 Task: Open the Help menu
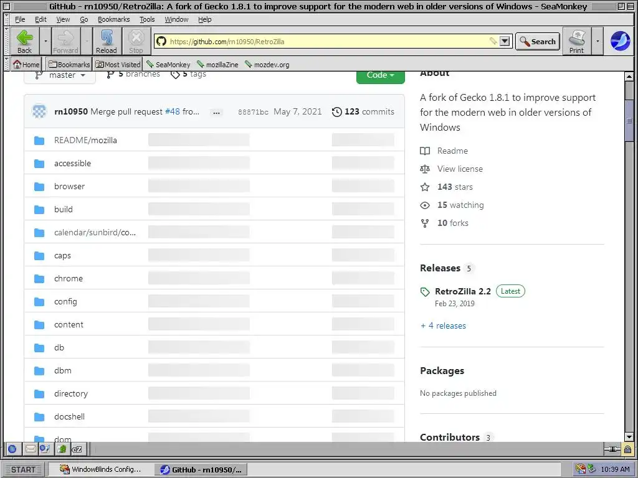(204, 19)
